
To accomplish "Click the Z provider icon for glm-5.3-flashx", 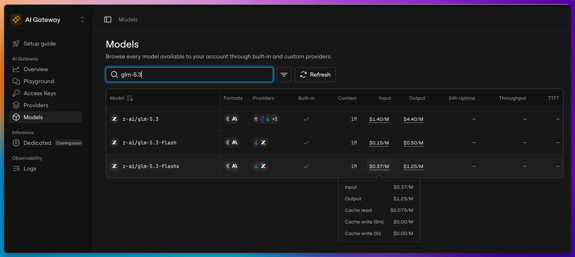I will point(263,166).
